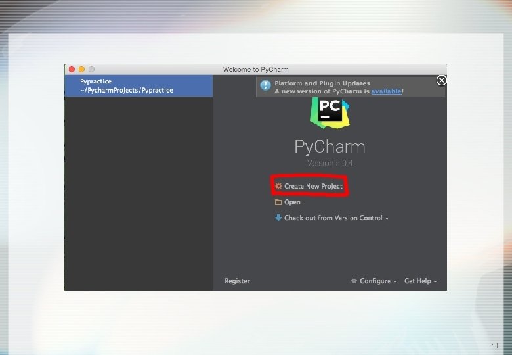This screenshot has height=355, width=512.
Task: Open the Get Help menu
Action: (421, 281)
